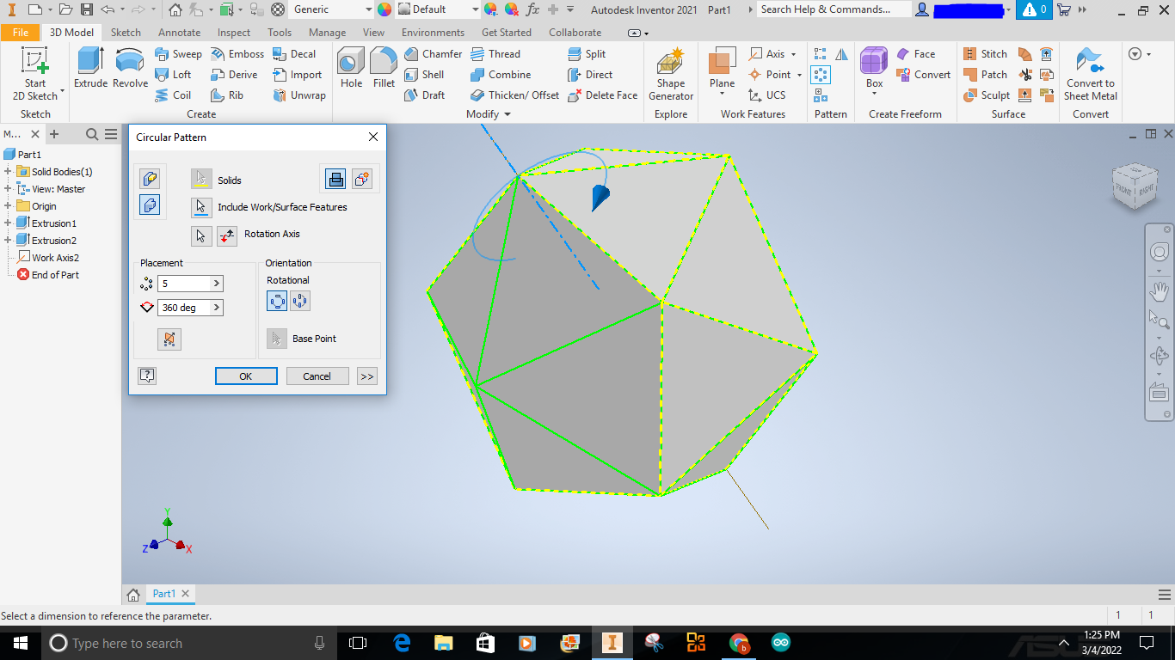Open the Shape Generator
The height and width of the screenshot is (660, 1175).
point(671,74)
